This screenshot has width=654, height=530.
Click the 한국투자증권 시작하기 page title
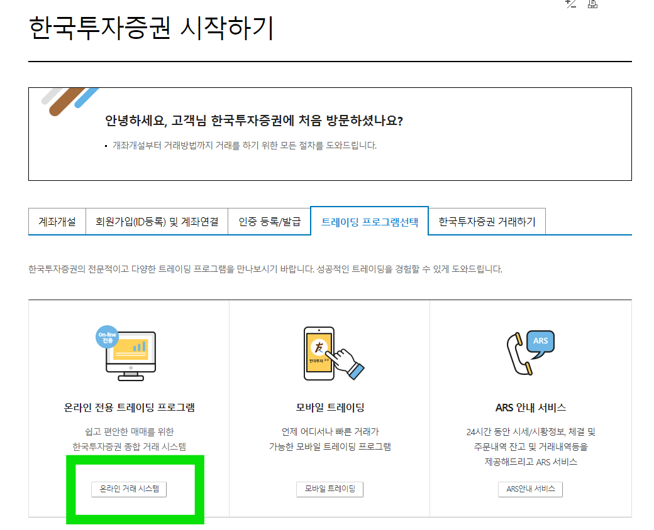click(x=152, y=28)
